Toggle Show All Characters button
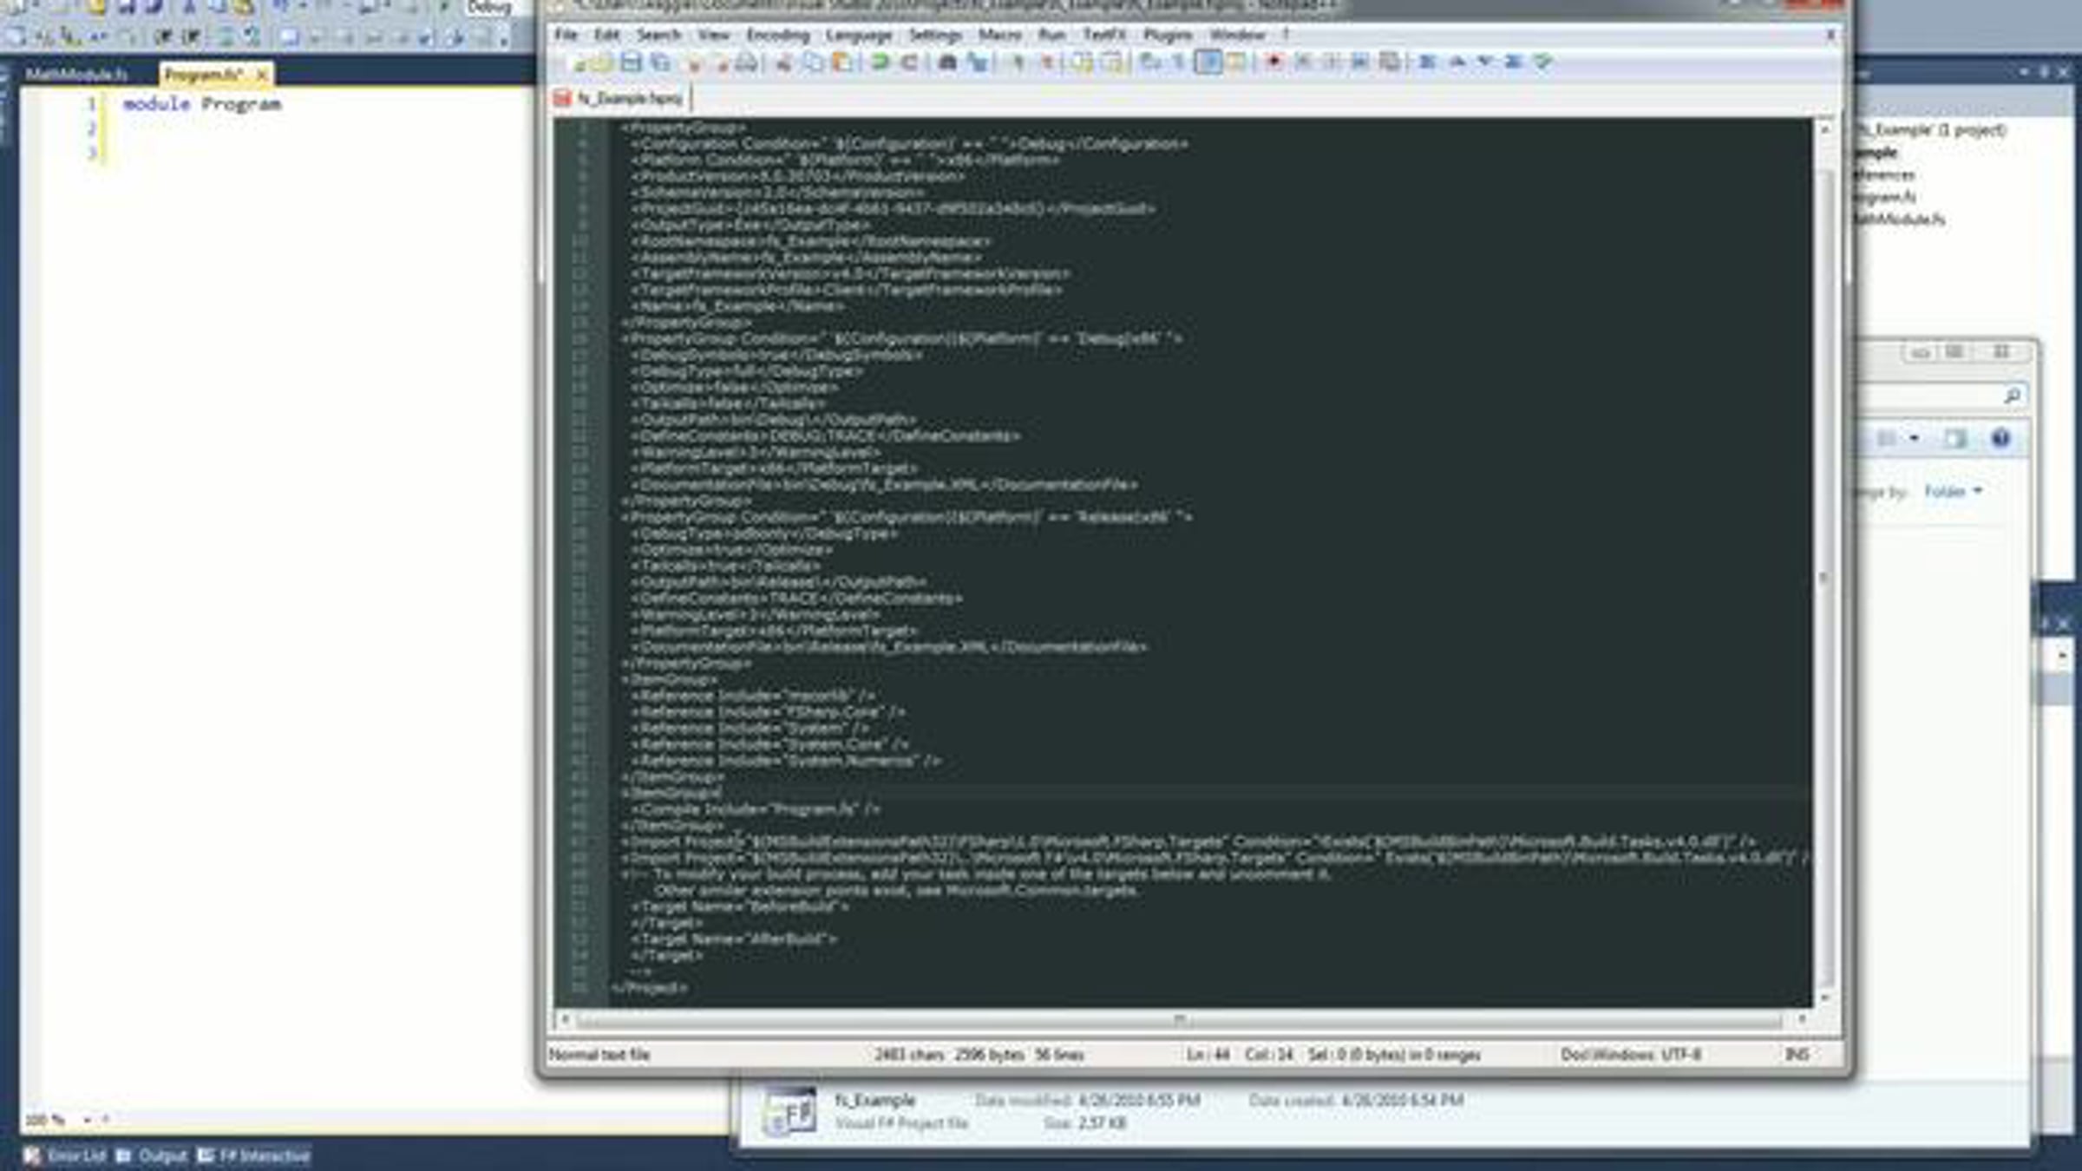 pos(1179,62)
